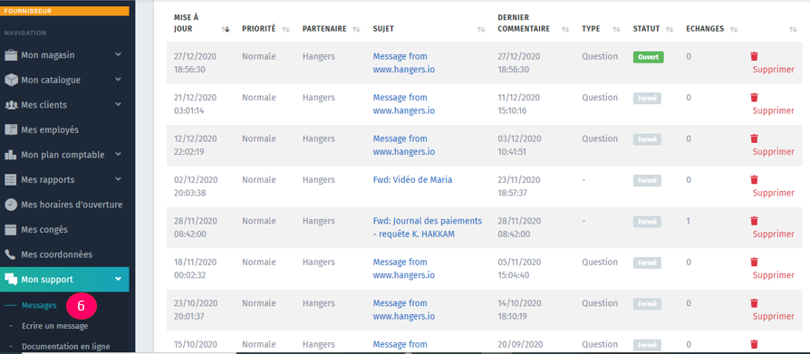
Task: Click Supprimer on the 21/12/2020 row
Action: (774, 110)
